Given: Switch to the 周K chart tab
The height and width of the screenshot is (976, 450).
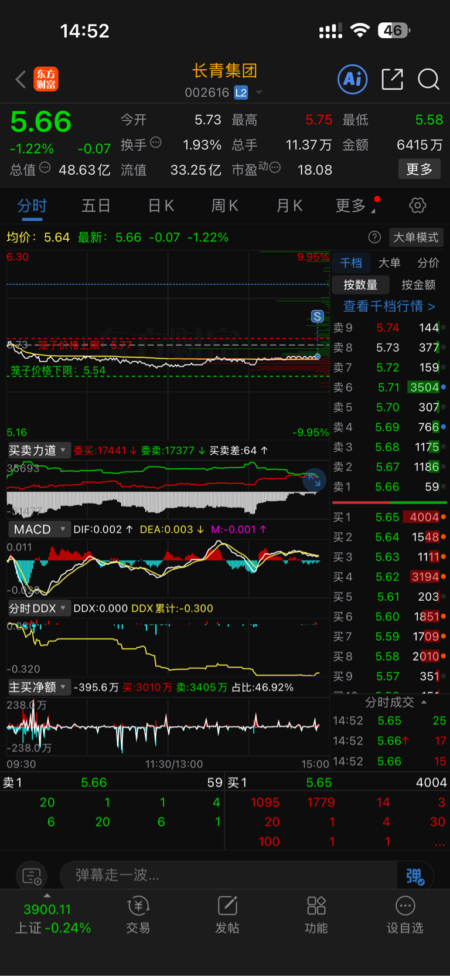Looking at the screenshot, I should tap(225, 206).
